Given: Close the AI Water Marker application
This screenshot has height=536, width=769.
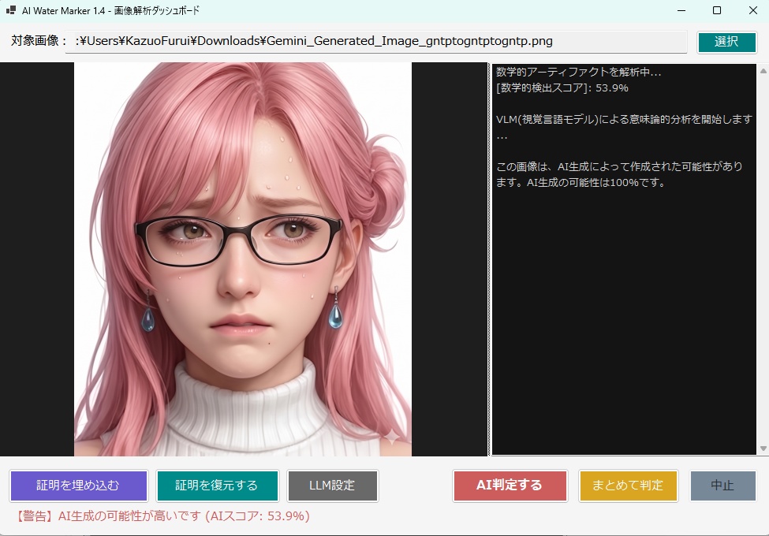Looking at the screenshot, I should [x=752, y=11].
